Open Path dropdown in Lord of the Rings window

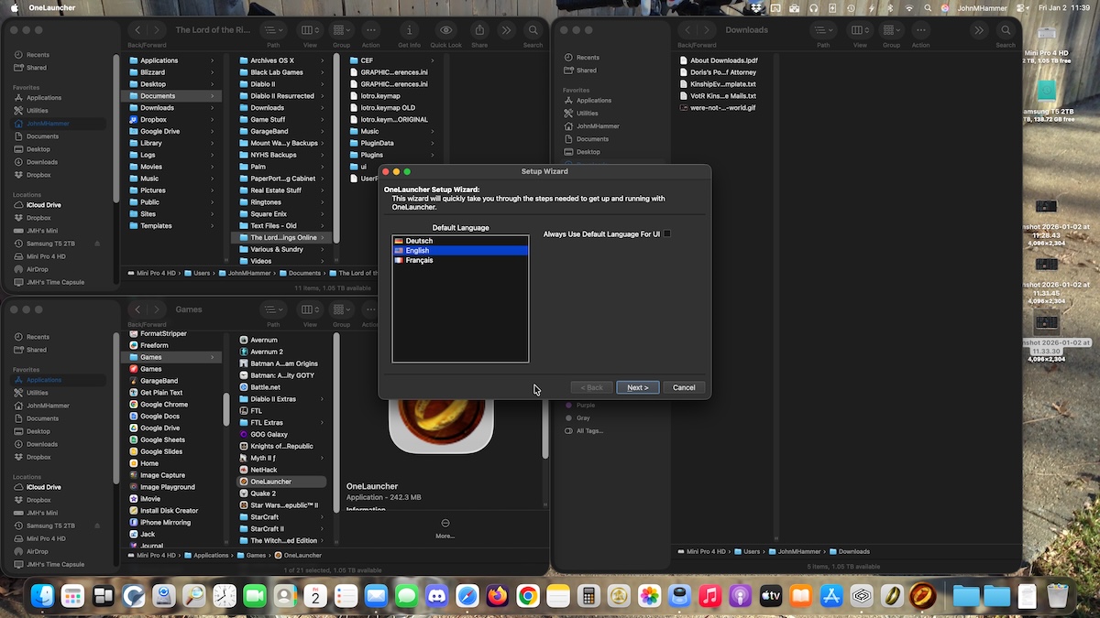pyautogui.click(x=273, y=30)
